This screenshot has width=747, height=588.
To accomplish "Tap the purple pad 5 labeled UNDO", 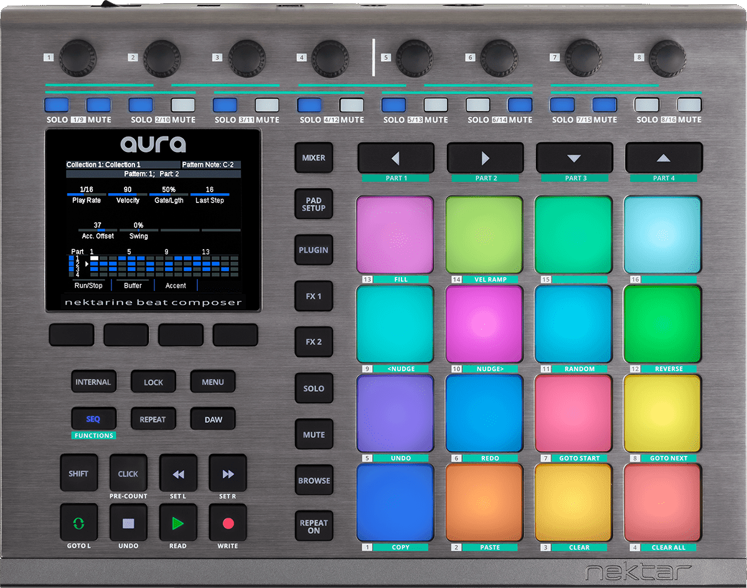I will 395,414.
